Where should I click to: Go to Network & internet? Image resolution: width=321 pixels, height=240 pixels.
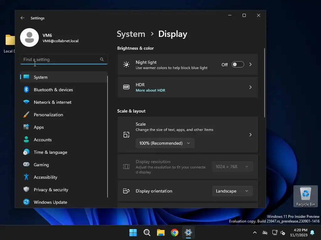pyautogui.click(x=64, y=102)
